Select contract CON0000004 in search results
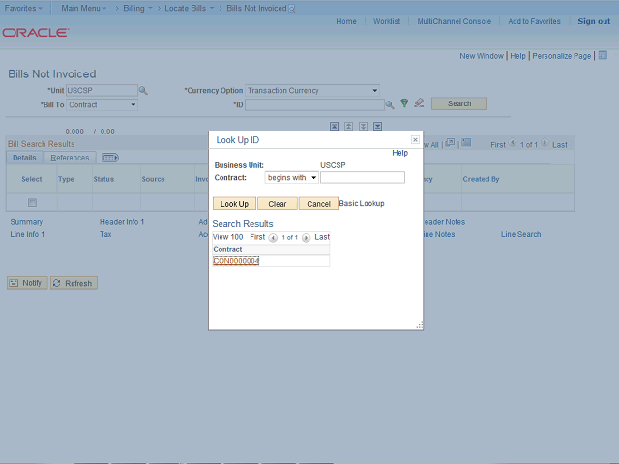Viewport: 619px width, 464px height. click(x=236, y=261)
